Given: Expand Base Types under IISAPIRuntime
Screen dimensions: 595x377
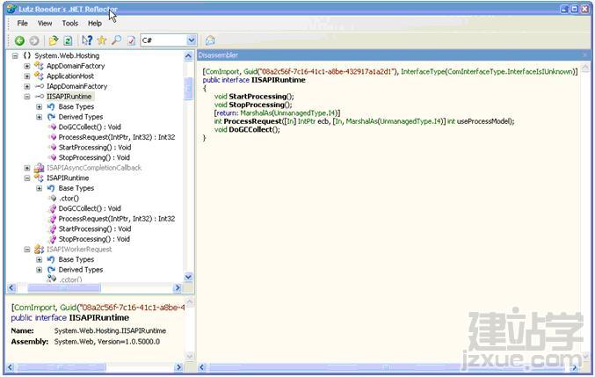Looking at the screenshot, I should pyautogui.click(x=39, y=107).
